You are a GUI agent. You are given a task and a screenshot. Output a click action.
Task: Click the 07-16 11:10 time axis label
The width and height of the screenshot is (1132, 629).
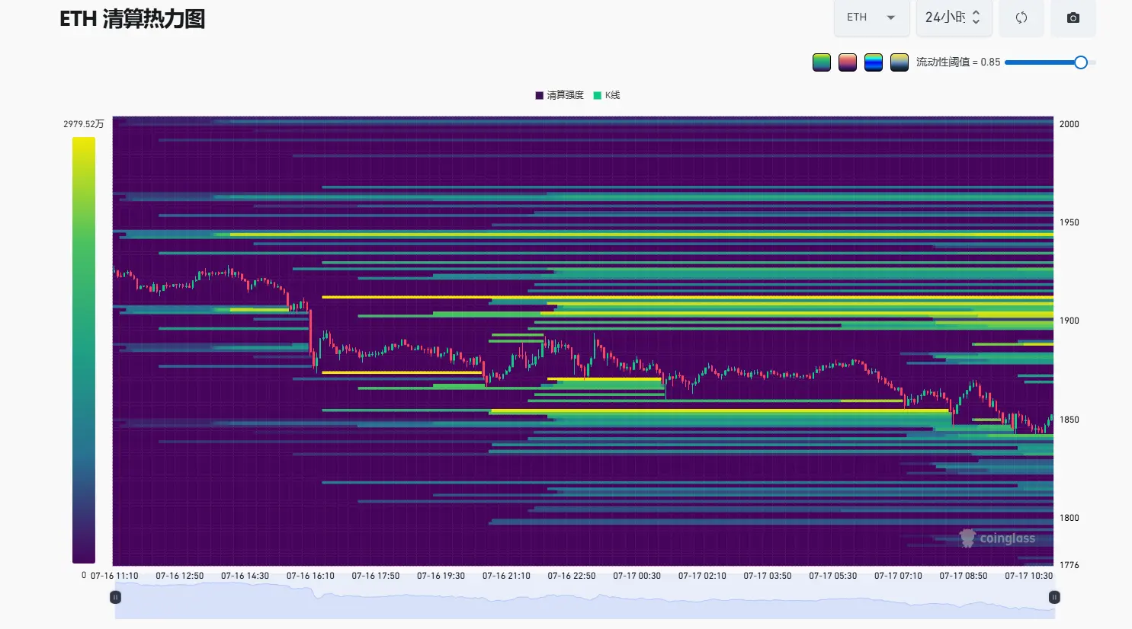(x=114, y=576)
